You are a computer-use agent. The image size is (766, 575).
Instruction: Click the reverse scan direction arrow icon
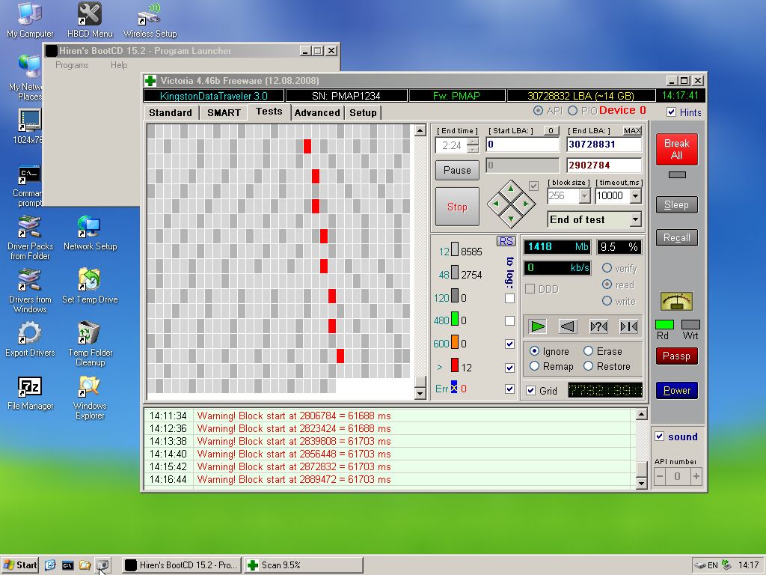(568, 326)
